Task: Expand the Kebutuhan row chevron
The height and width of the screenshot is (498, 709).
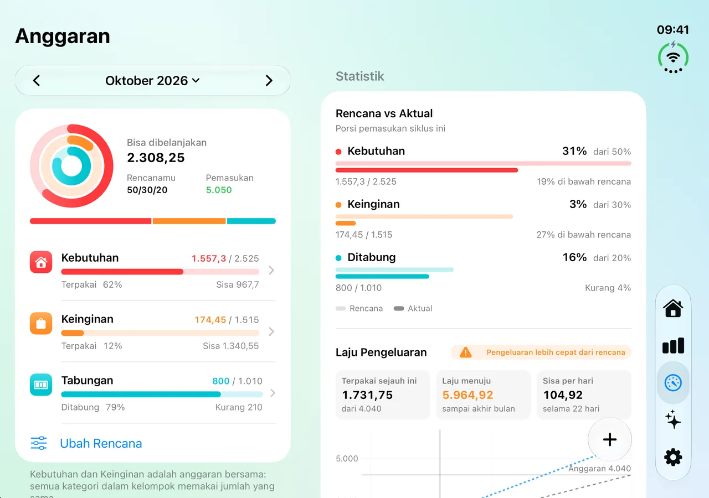Action: pos(271,270)
